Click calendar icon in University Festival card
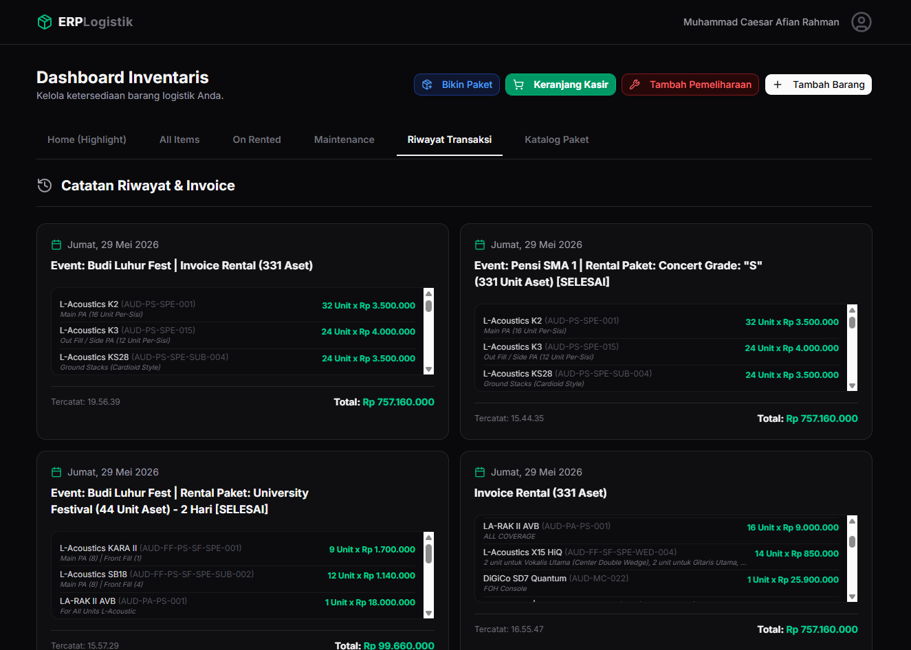Viewport: 911px width, 650px height. click(x=56, y=472)
